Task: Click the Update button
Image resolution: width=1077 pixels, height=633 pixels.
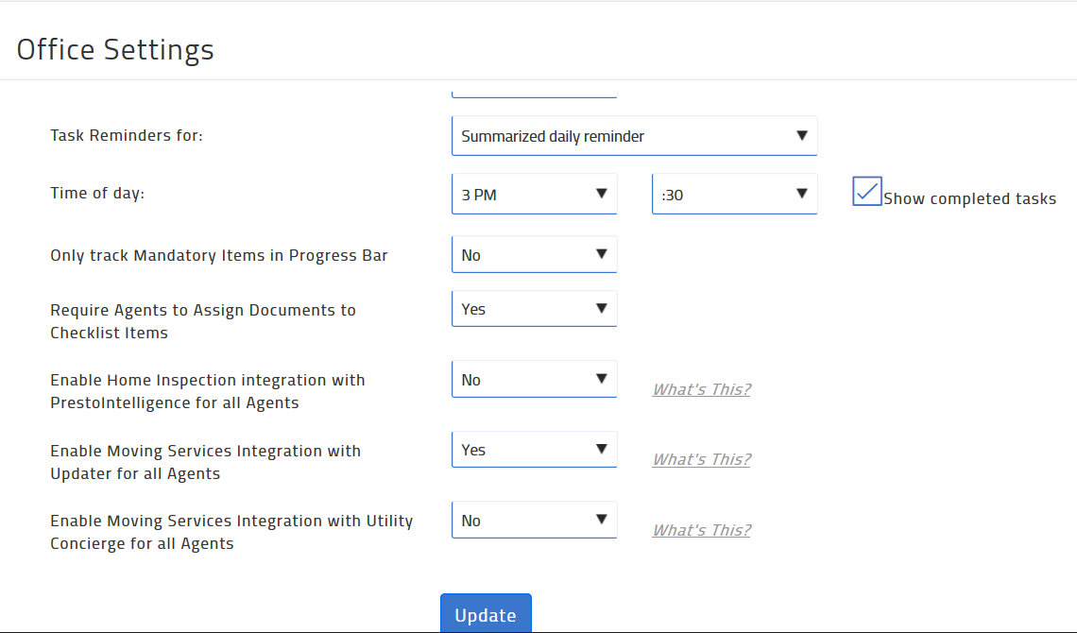Action: tap(486, 613)
